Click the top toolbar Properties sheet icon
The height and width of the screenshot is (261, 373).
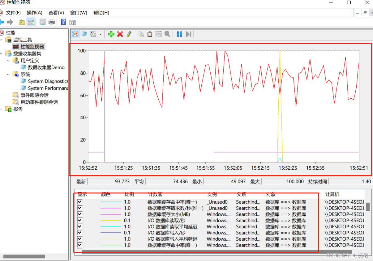tap(42, 22)
